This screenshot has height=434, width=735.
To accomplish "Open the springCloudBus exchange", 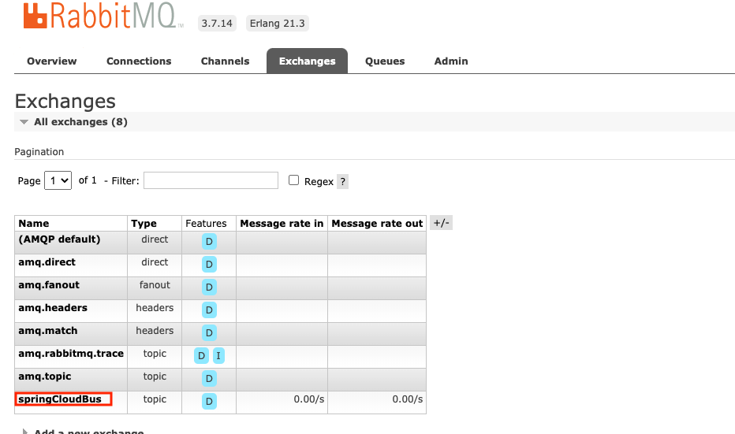I will pos(60,399).
